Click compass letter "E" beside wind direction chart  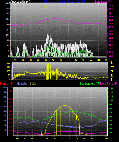point(112,75)
